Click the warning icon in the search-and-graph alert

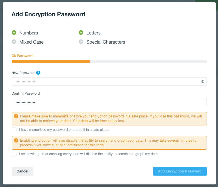pyautogui.click(x=16, y=141)
